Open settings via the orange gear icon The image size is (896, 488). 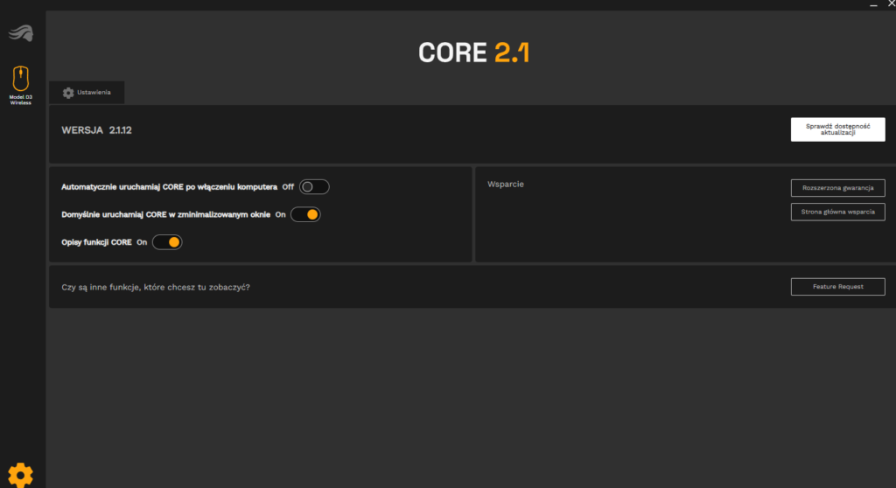[20, 474]
